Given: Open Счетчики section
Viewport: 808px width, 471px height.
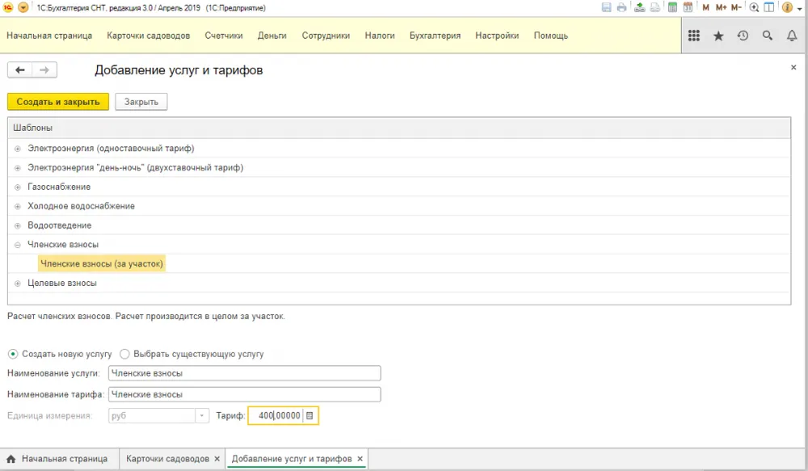Looking at the screenshot, I should click(x=224, y=36).
